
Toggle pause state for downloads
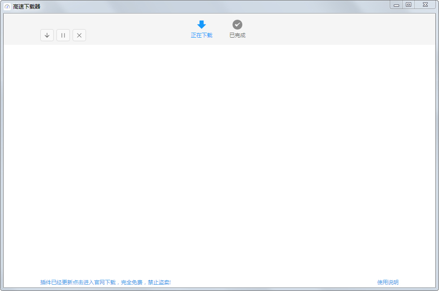[x=63, y=35]
